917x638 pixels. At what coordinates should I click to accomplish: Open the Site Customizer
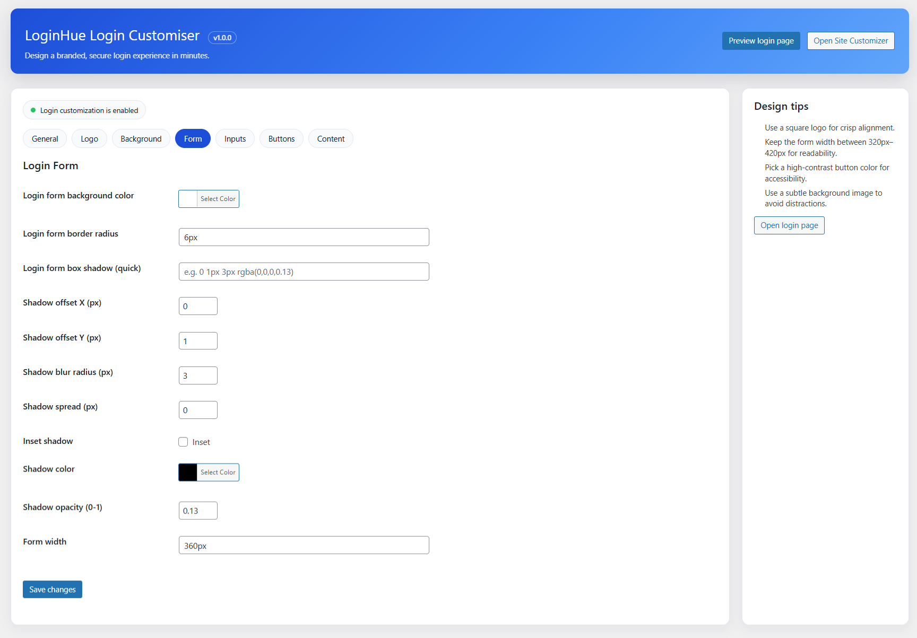click(851, 40)
